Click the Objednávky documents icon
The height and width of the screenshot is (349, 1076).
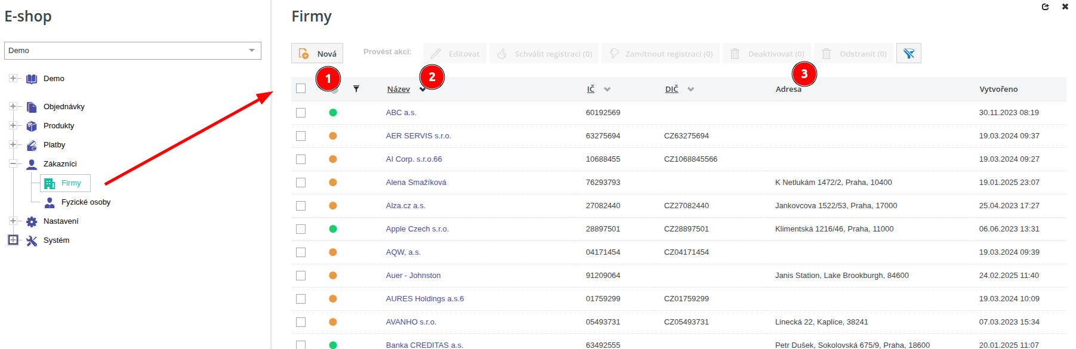tap(32, 107)
